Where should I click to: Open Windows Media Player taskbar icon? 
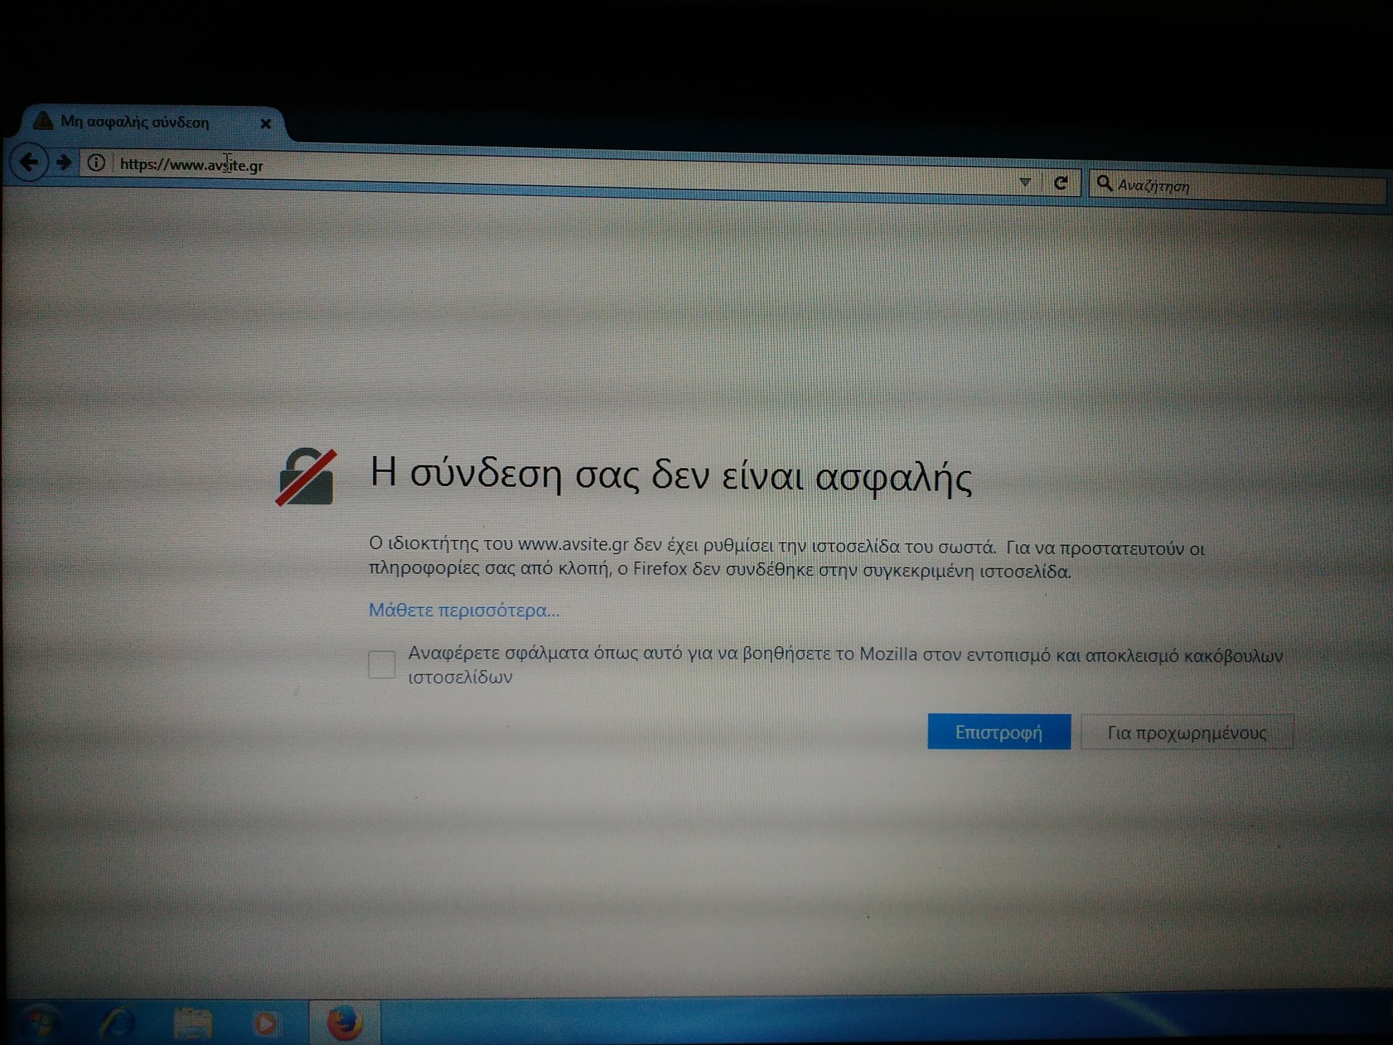pyautogui.click(x=266, y=1025)
